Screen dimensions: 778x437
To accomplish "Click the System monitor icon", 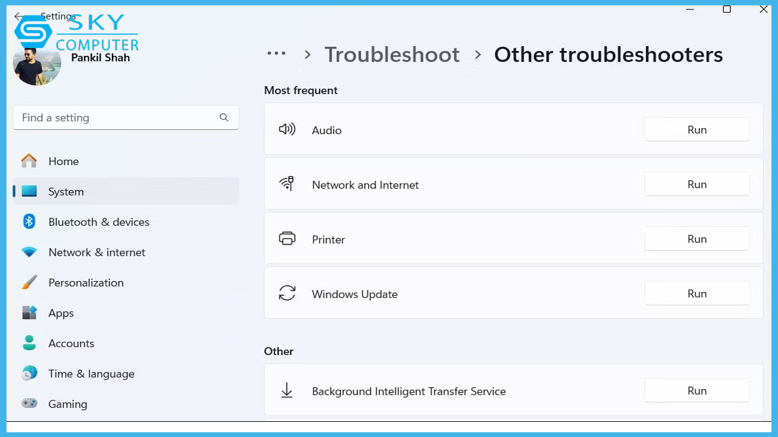I will pyautogui.click(x=29, y=191).
